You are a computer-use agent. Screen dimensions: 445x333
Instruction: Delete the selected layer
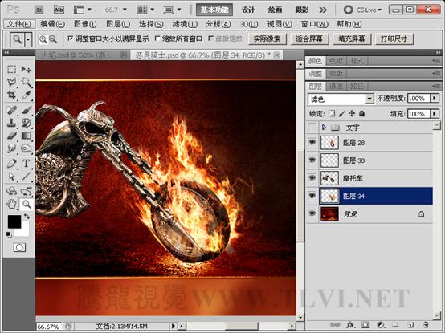pos(425,325)
